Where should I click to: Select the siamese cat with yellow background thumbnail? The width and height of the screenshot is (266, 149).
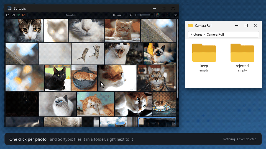pos(160,54)
